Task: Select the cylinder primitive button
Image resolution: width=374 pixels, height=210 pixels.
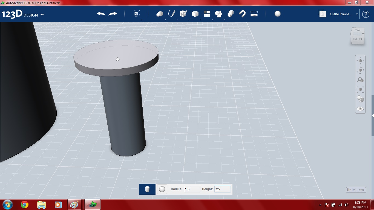Action: 147,189
